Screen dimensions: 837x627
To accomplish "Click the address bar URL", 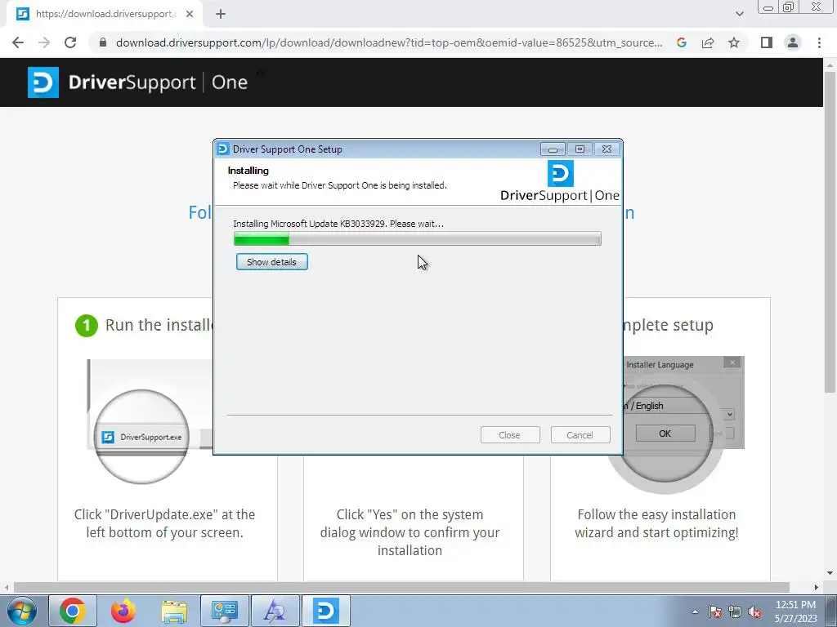I will (389, 42).
